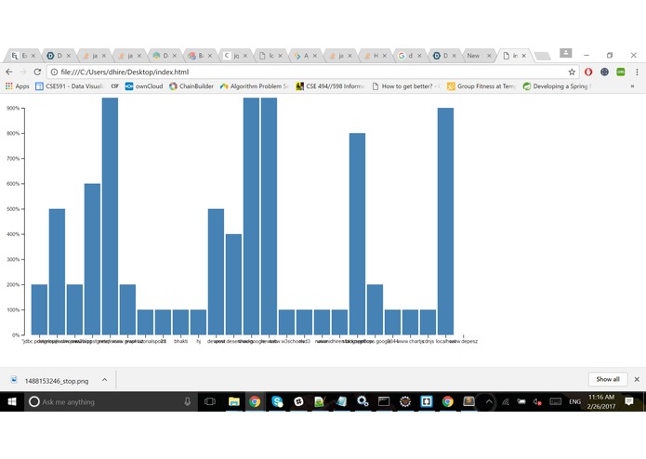Screen dimensions: 646x459
Task: Open the command prompt taskbar icon
Action: point(384,401)
